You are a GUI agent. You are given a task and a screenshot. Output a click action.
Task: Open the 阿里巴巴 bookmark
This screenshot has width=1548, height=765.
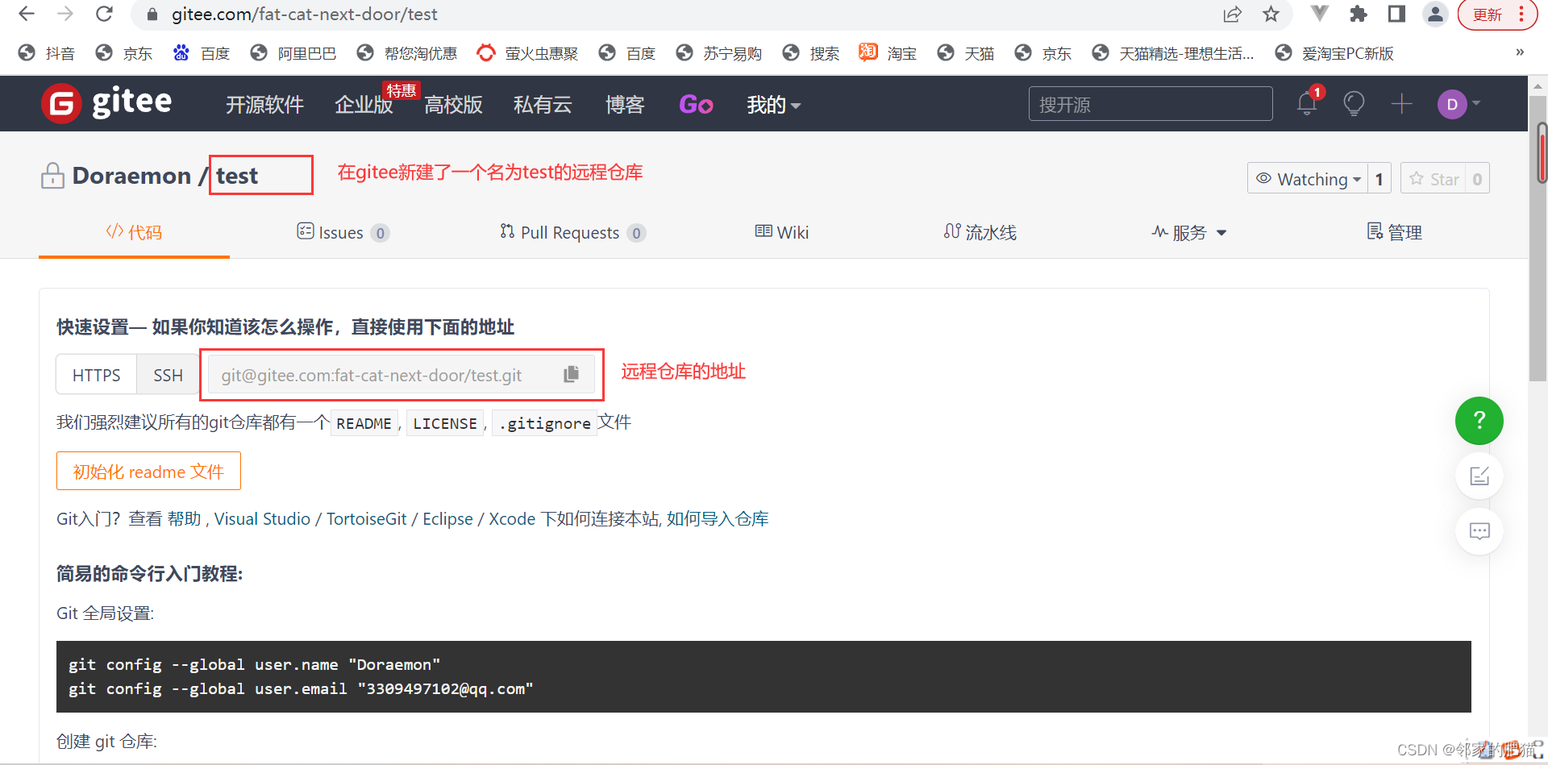click(293, 53)
